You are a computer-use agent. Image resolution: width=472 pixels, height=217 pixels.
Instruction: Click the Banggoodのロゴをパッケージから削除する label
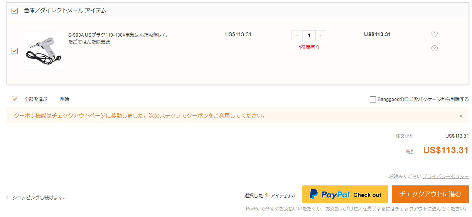[x=423, y=99]
